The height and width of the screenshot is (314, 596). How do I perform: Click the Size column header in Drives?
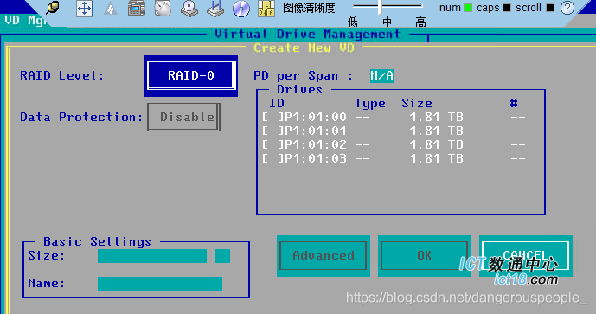417,104
